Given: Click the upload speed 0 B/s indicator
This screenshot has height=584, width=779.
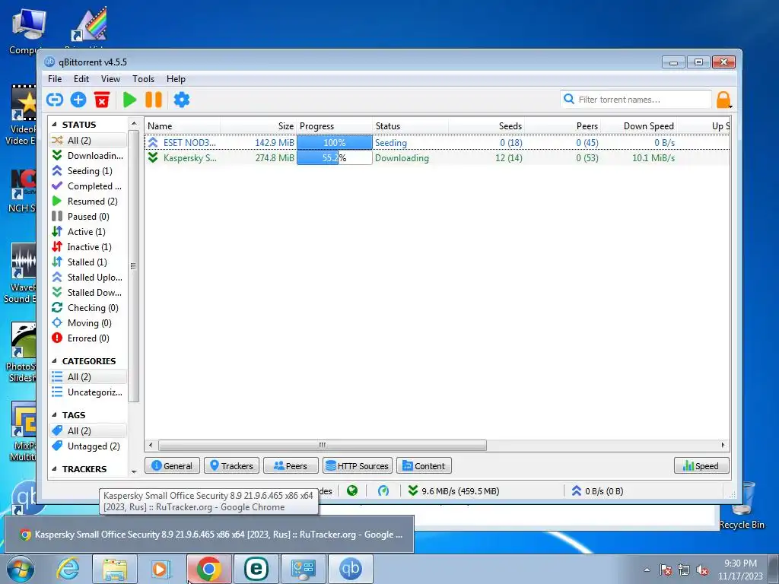Looking at the screenshot, I should pyautogui.click(x=598, y=491).
